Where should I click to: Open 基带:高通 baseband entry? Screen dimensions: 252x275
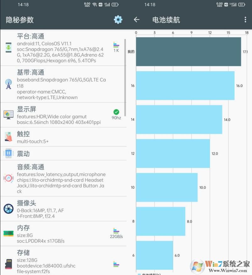coord(63,84)
